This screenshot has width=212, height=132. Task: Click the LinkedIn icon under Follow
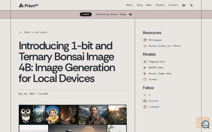[x=145, y=107]
